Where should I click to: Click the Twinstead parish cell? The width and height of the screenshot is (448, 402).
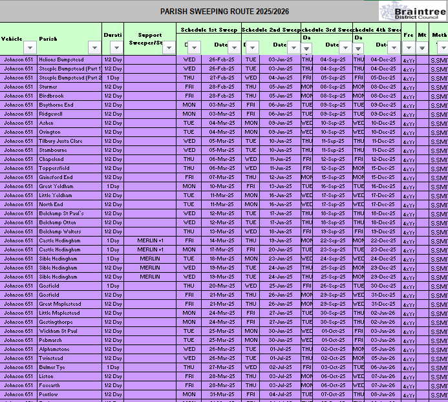(69, 358)
